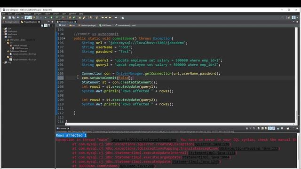
Task: Click the Forward navigation arrow icon
Action: pos(110,18)
